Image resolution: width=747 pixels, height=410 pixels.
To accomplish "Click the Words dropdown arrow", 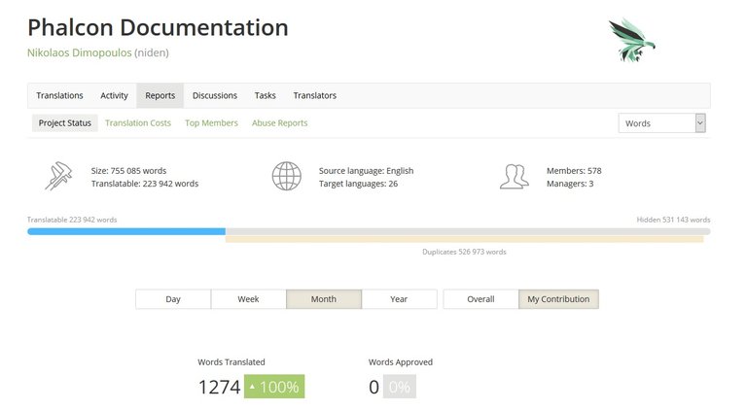I will tap(700, 123).
